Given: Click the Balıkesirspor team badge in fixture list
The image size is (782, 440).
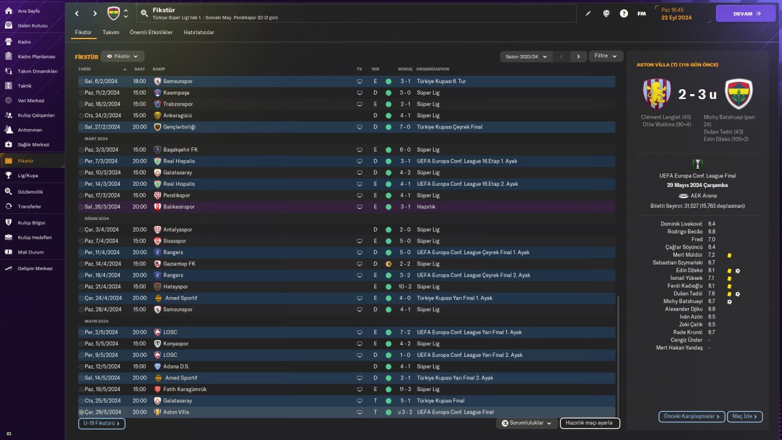Looking at the screenshot, I should [158, 207].
